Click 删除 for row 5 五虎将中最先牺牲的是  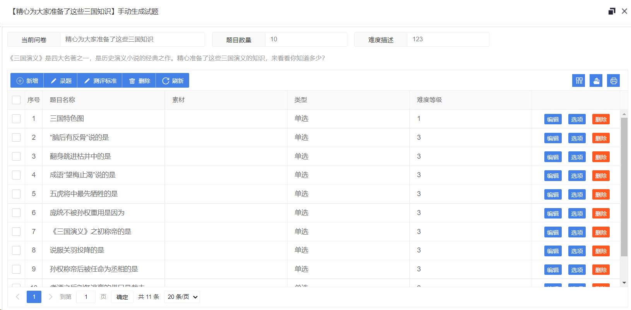[601, 195]
